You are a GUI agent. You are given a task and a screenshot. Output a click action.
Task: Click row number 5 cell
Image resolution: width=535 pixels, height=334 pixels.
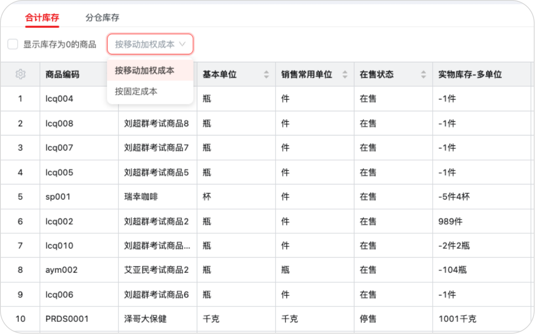tap(20, 196)
